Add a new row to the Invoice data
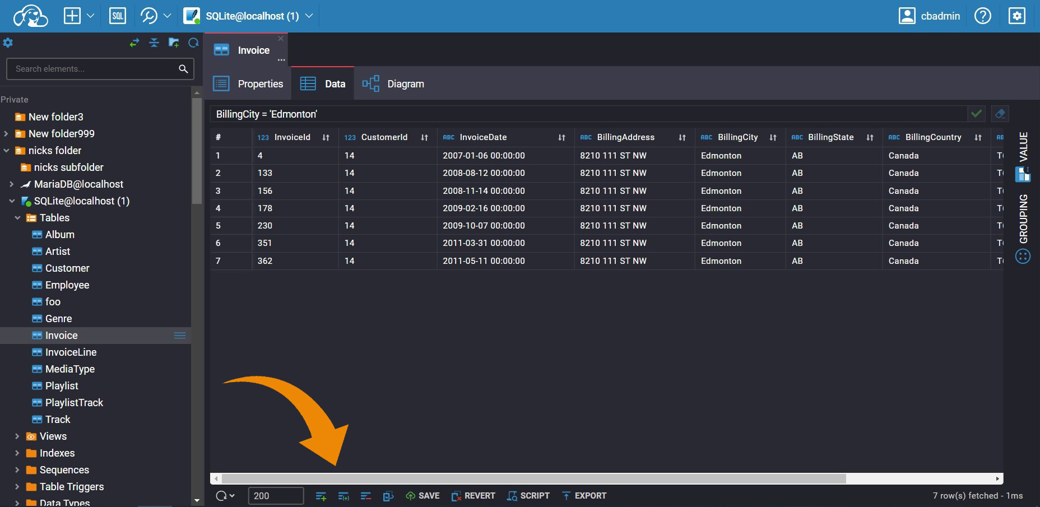Viewport: 1040px width, 507px height. [x=321, y=496]
